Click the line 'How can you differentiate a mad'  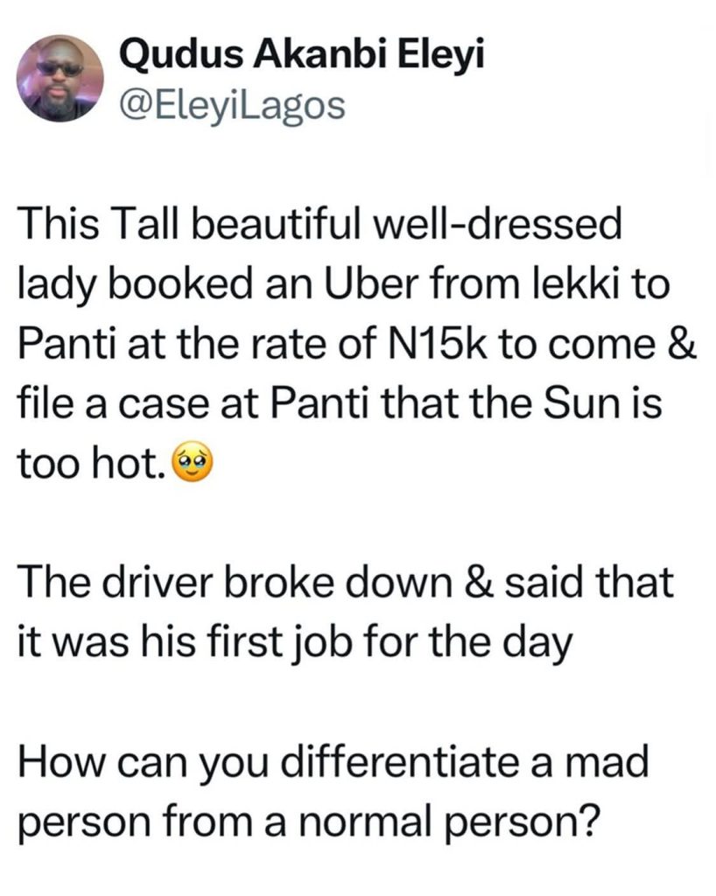(333, 761)
